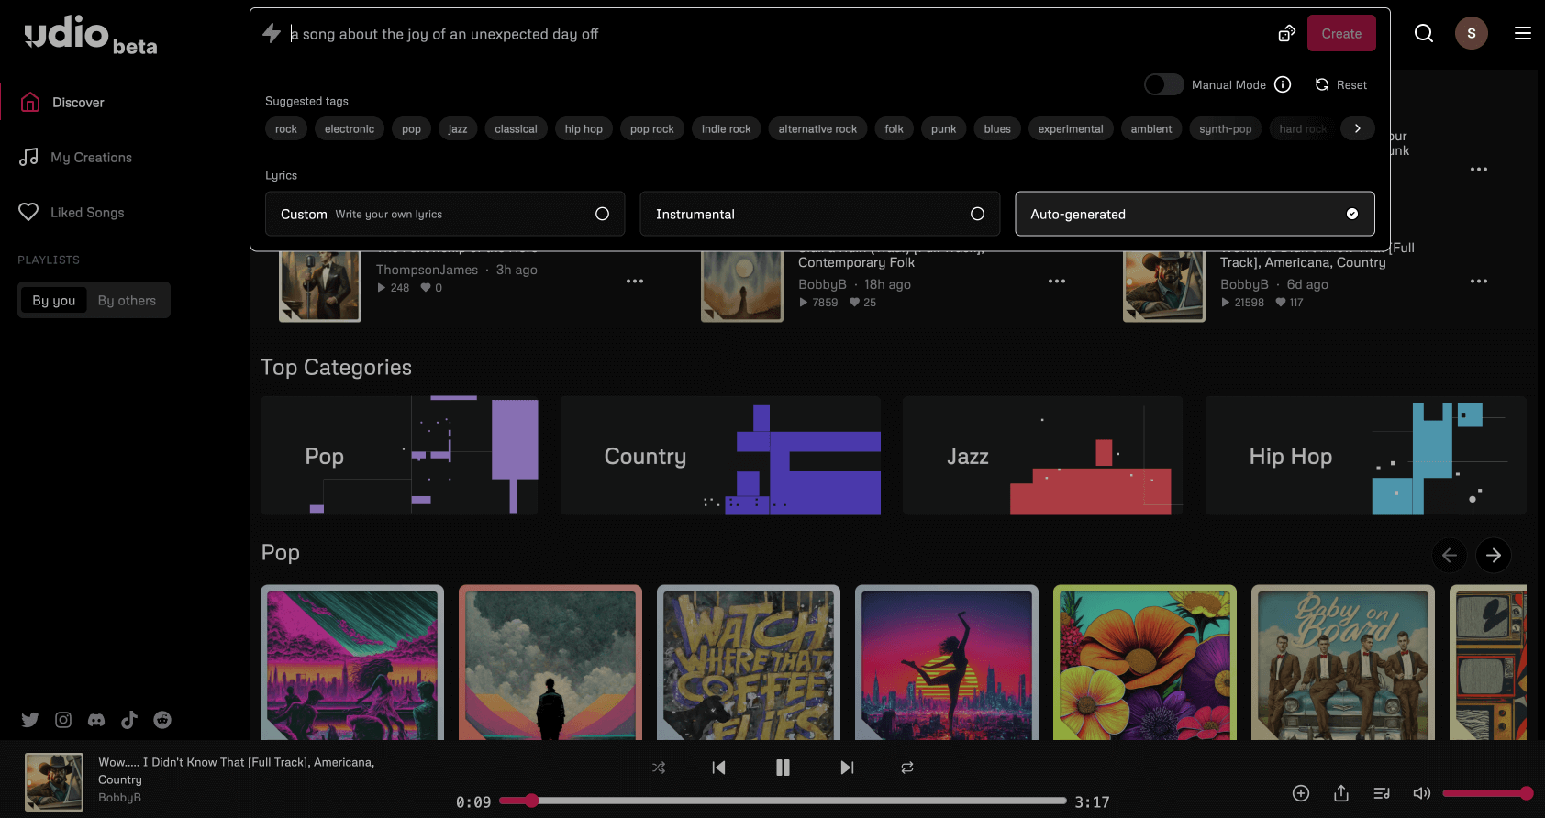Open the search magnifier icon
The image size is (1545, 818).
click(x=1424, y=34)
